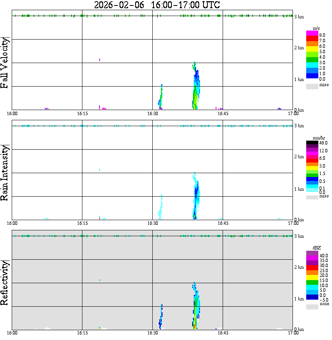Click the black 48.0 mm/hr legend swatch
This screenshot has height=340, width=332.
point(312,143)
